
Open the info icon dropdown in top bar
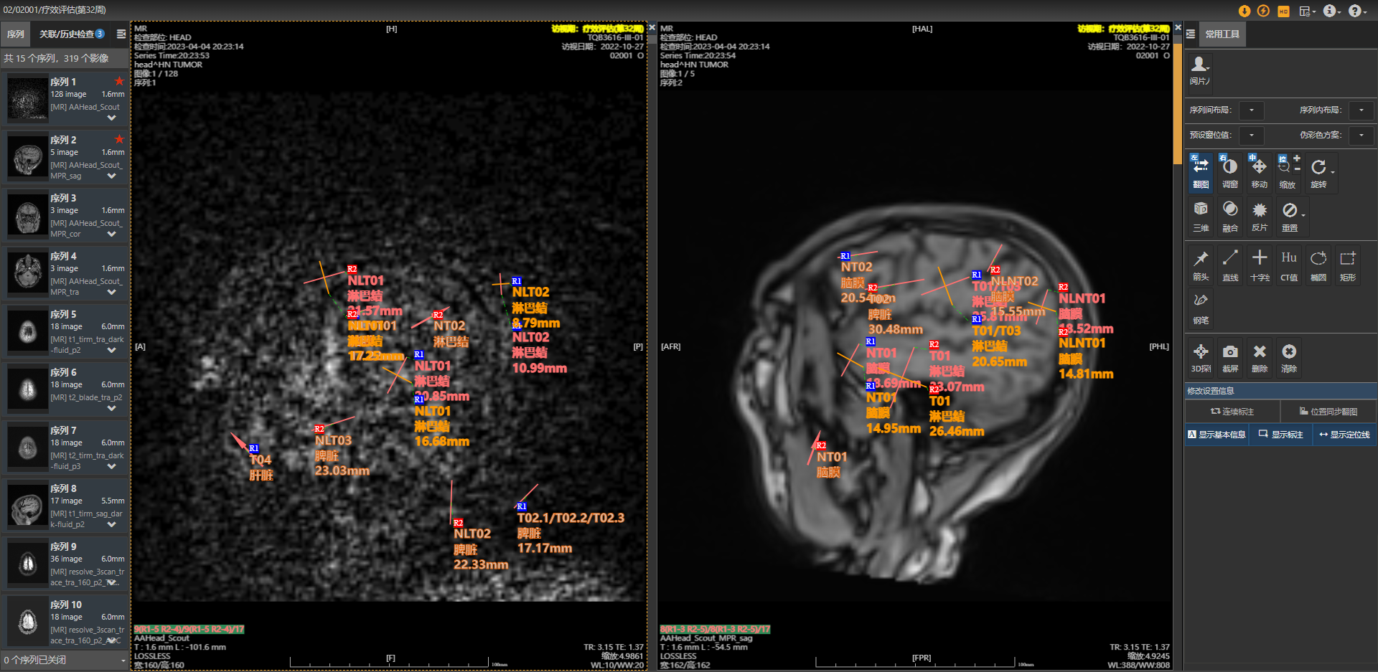point(1332,11)
